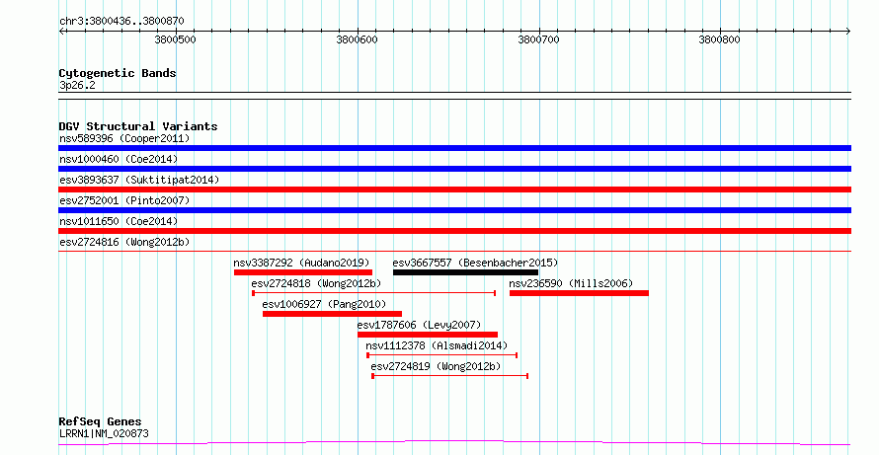Screen dimensions: 879x455
Task: Click the red esv3893637 variant bar
Action: coord(454,190)
